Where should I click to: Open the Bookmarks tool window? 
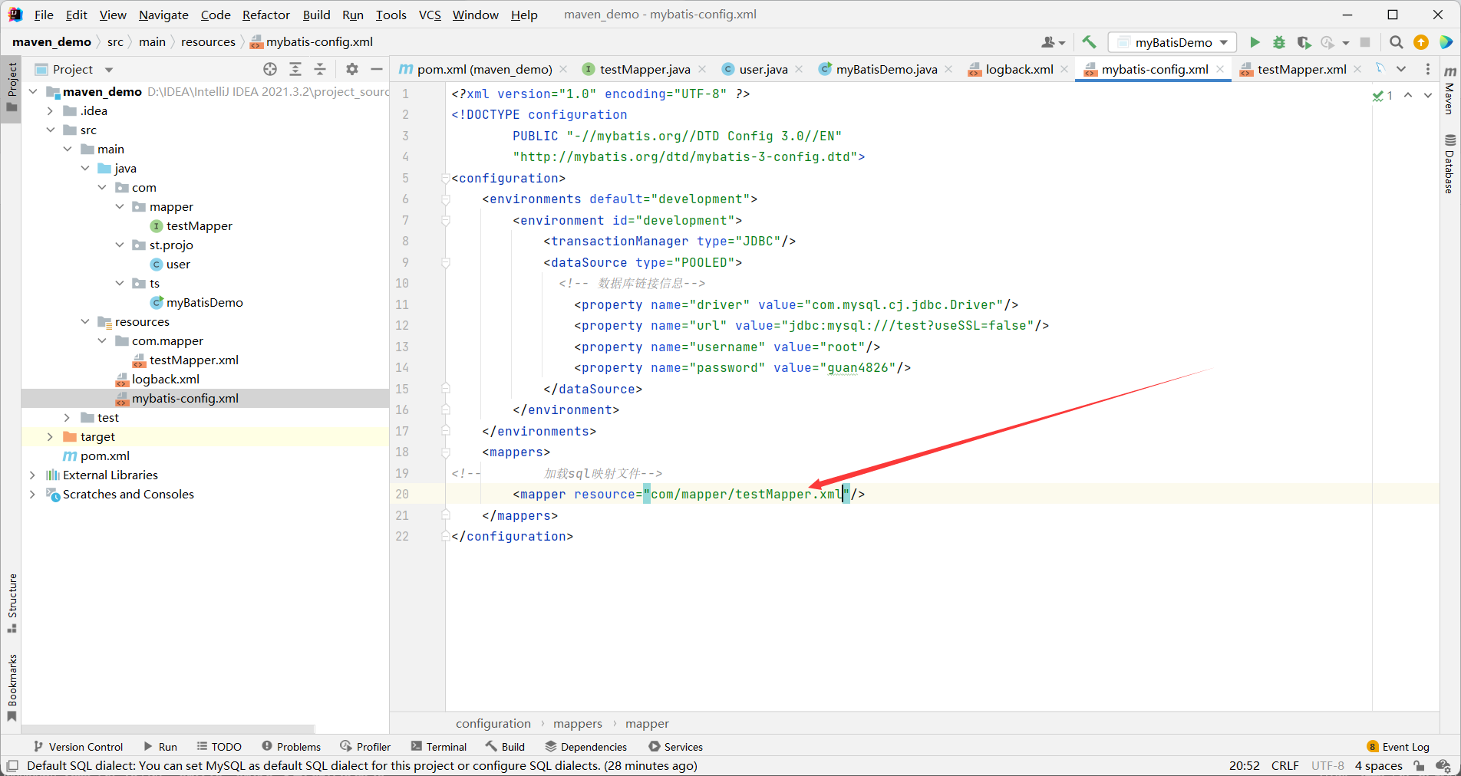pyautogui.click(x=12, y=687)
